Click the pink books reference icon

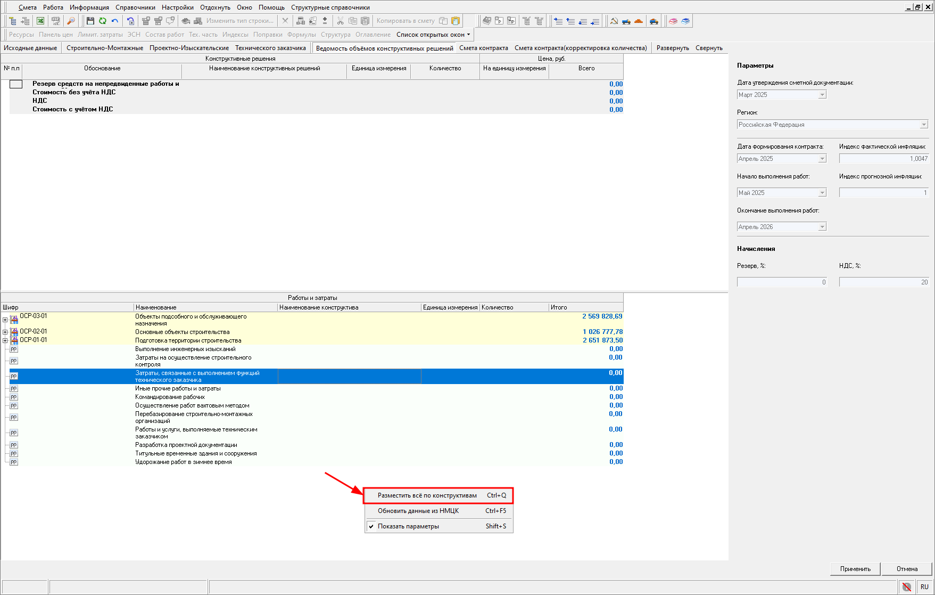tap(673, 21)
